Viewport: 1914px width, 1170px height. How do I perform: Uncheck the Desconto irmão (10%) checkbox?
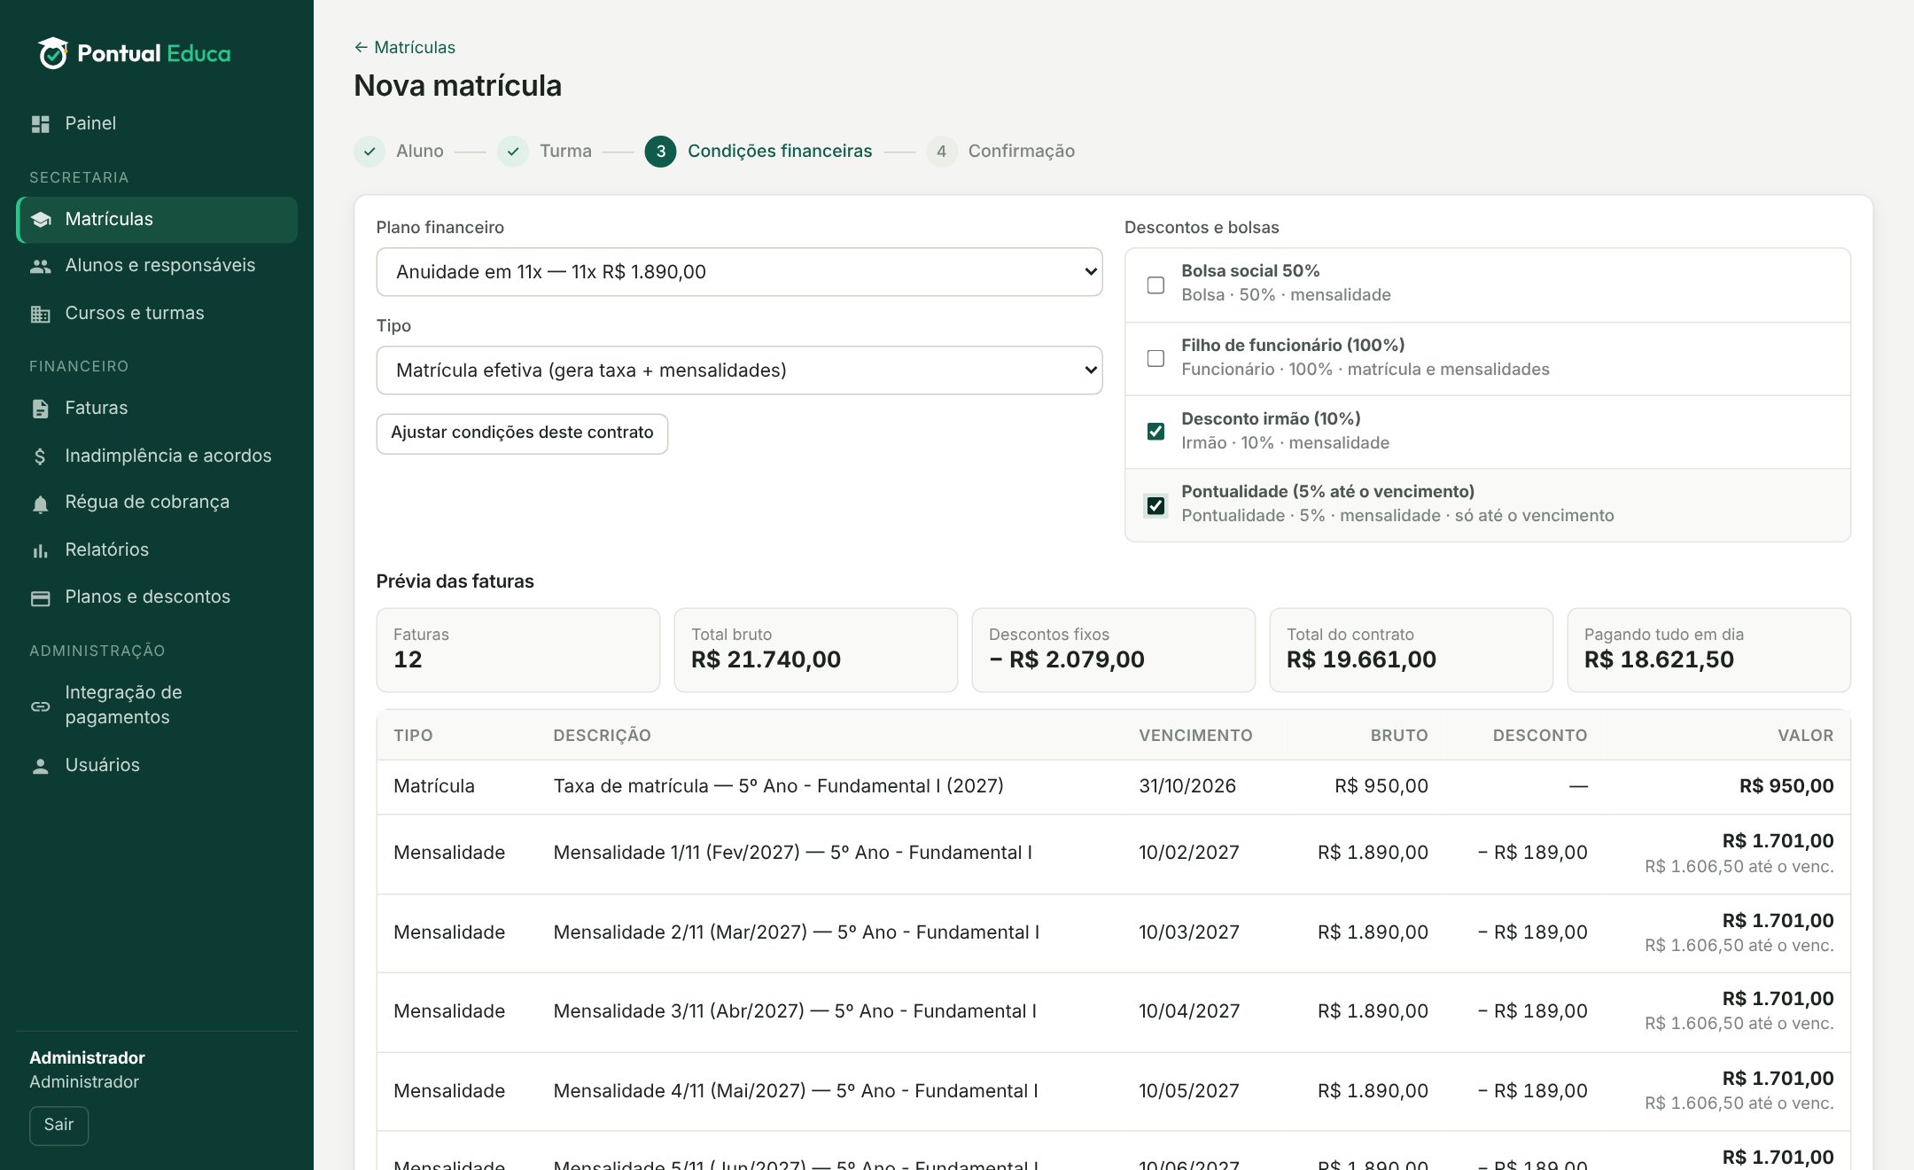click(1155, 432)
